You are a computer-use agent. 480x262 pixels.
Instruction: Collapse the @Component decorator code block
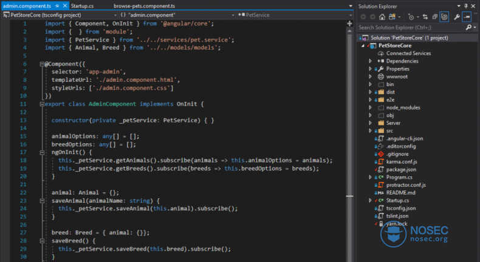click(x=42, y=64)
